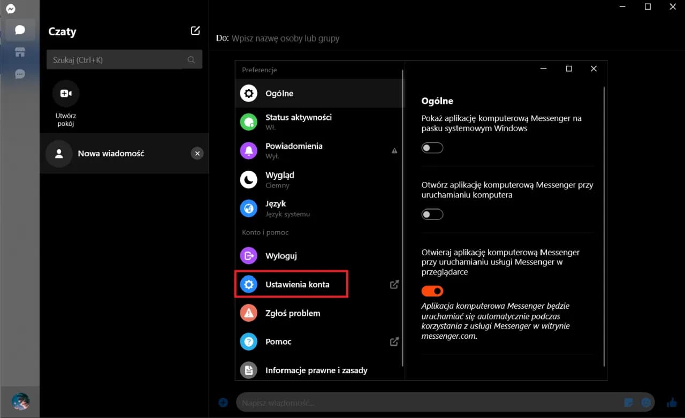Enable show Messenger on Windows system tray
Viewport: 685px width, 418px height.
(x=432, y=148)
